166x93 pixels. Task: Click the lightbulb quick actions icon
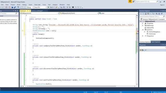23,31
